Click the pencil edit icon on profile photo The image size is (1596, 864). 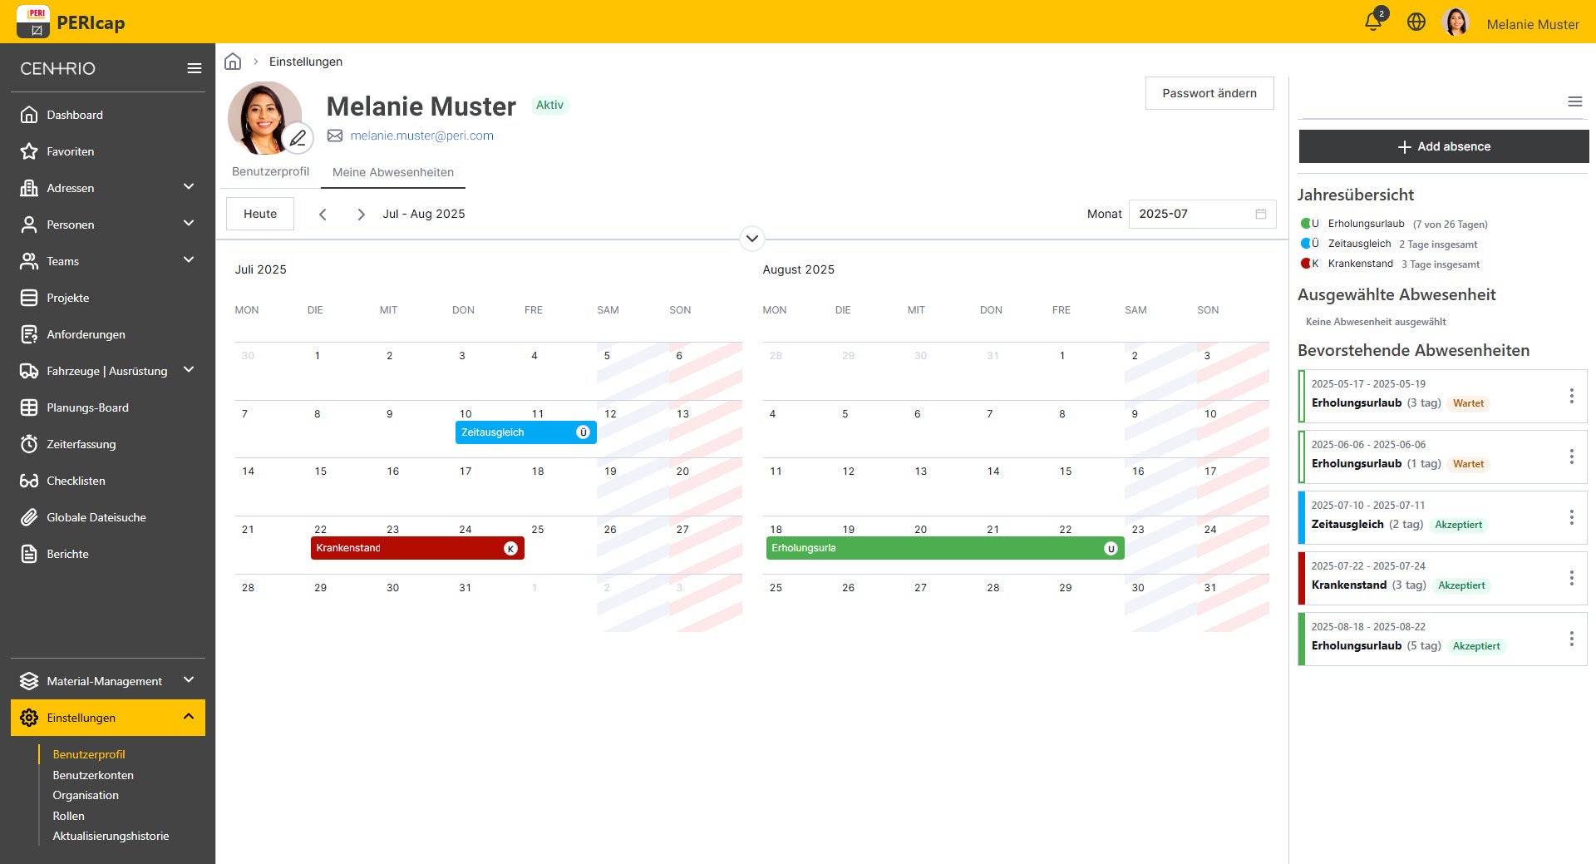[x=298, y=138]
